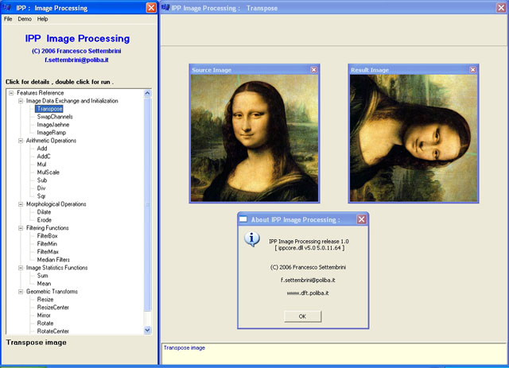
Task: Select the Mirror transform
Action: click(44, 316)
